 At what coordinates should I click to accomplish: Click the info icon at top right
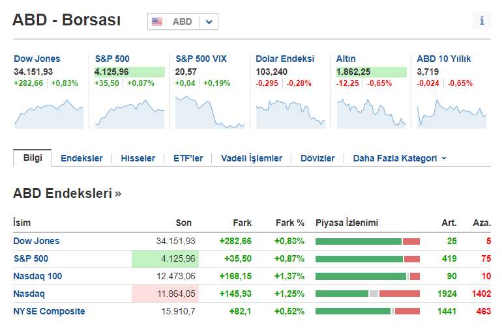(482, 20)
